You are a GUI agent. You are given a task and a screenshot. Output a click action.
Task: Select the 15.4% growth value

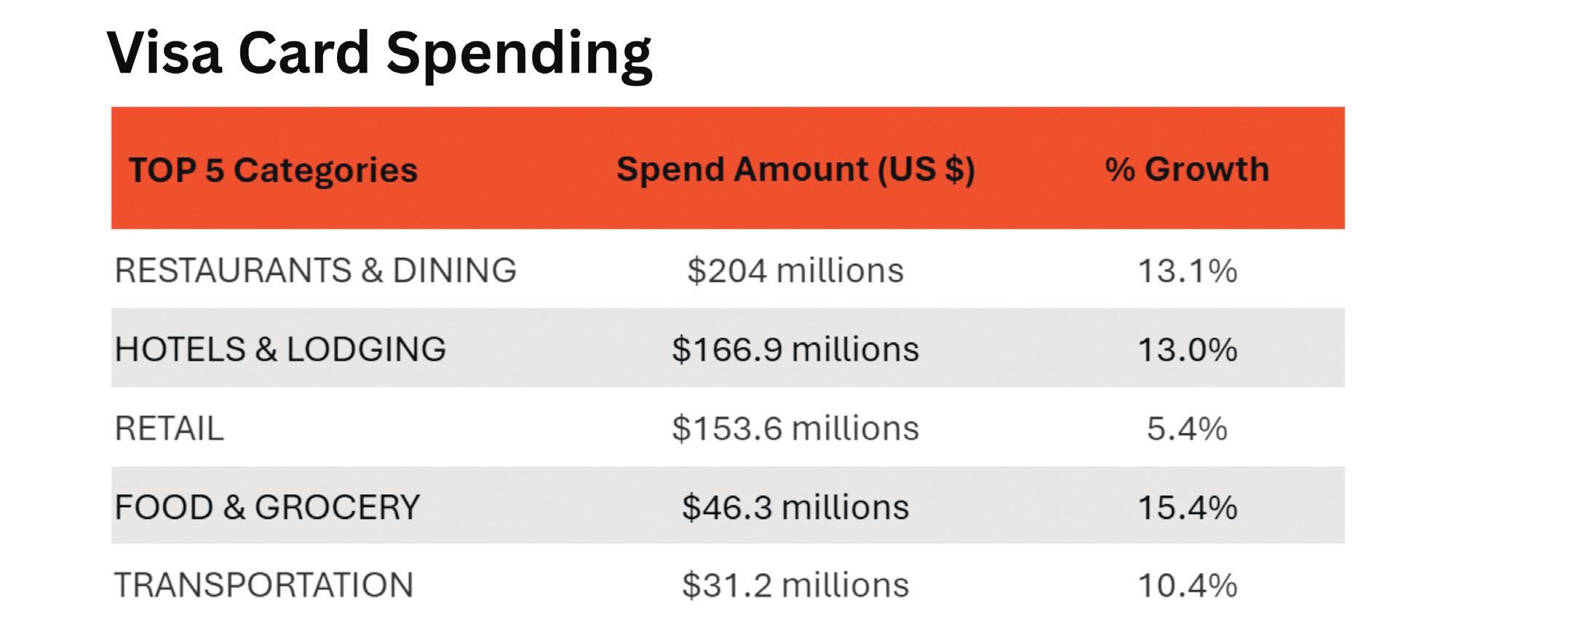1187,507
